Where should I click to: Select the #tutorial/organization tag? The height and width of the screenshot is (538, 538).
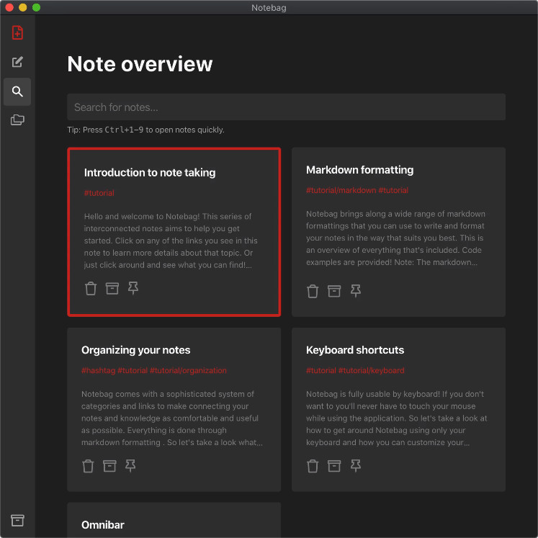[x=188, y=371]
